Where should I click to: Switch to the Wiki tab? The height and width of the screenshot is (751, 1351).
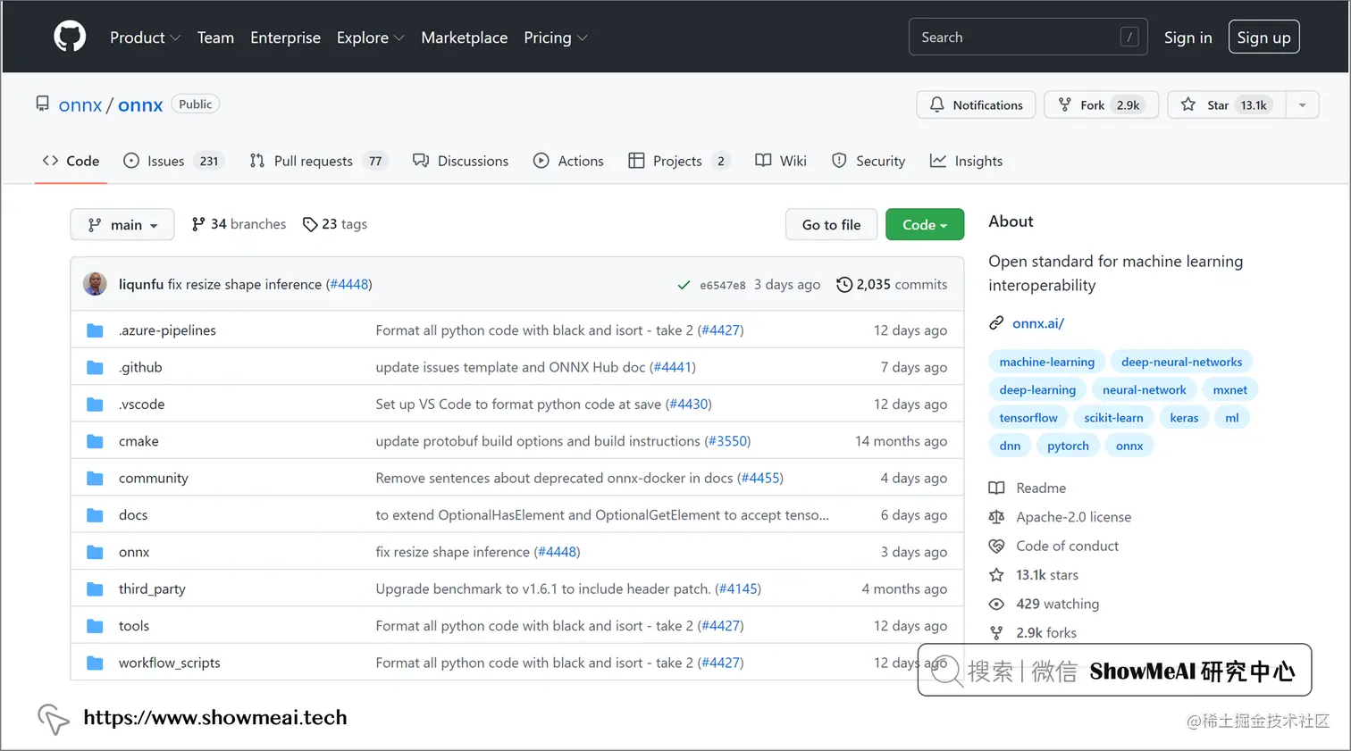[781, 161]
